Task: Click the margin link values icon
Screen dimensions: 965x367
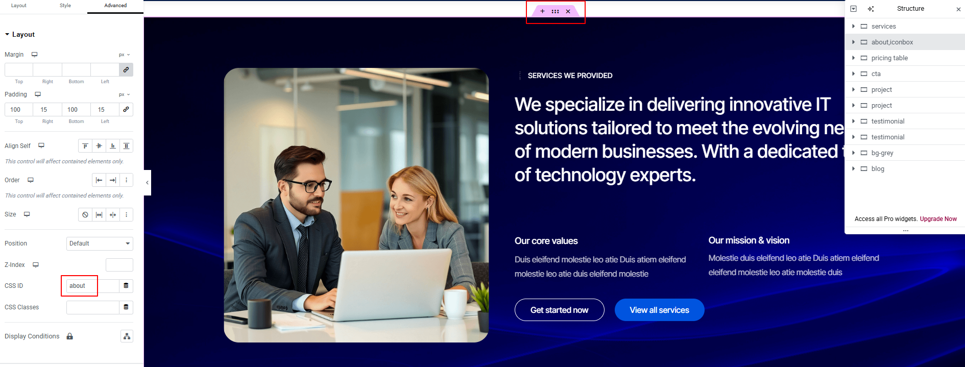Action: click(126, 69)
